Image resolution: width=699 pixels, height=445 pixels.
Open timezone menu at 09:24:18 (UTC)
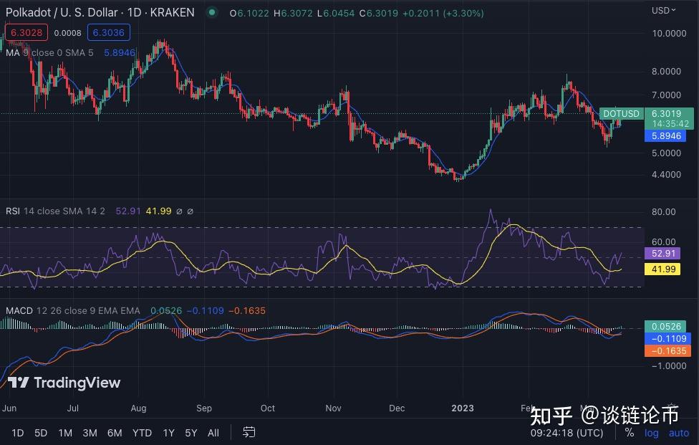click(x=567, y=433)
